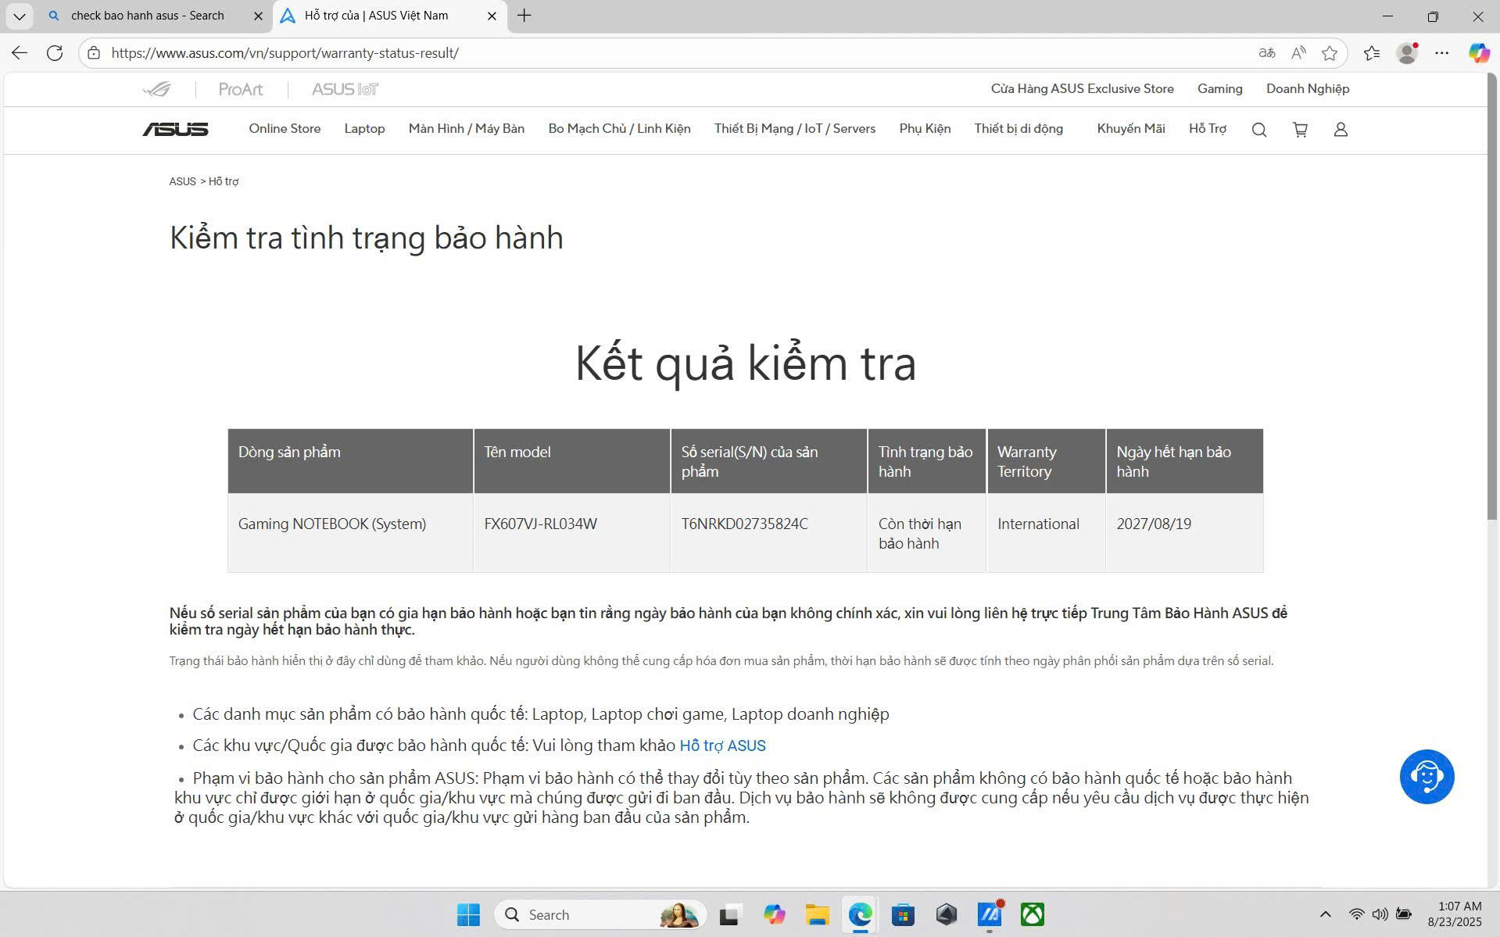Open the 'Doanh Nghiệp' link
The width and height of the screenshot is (1500, 937).
[1308, 89]
